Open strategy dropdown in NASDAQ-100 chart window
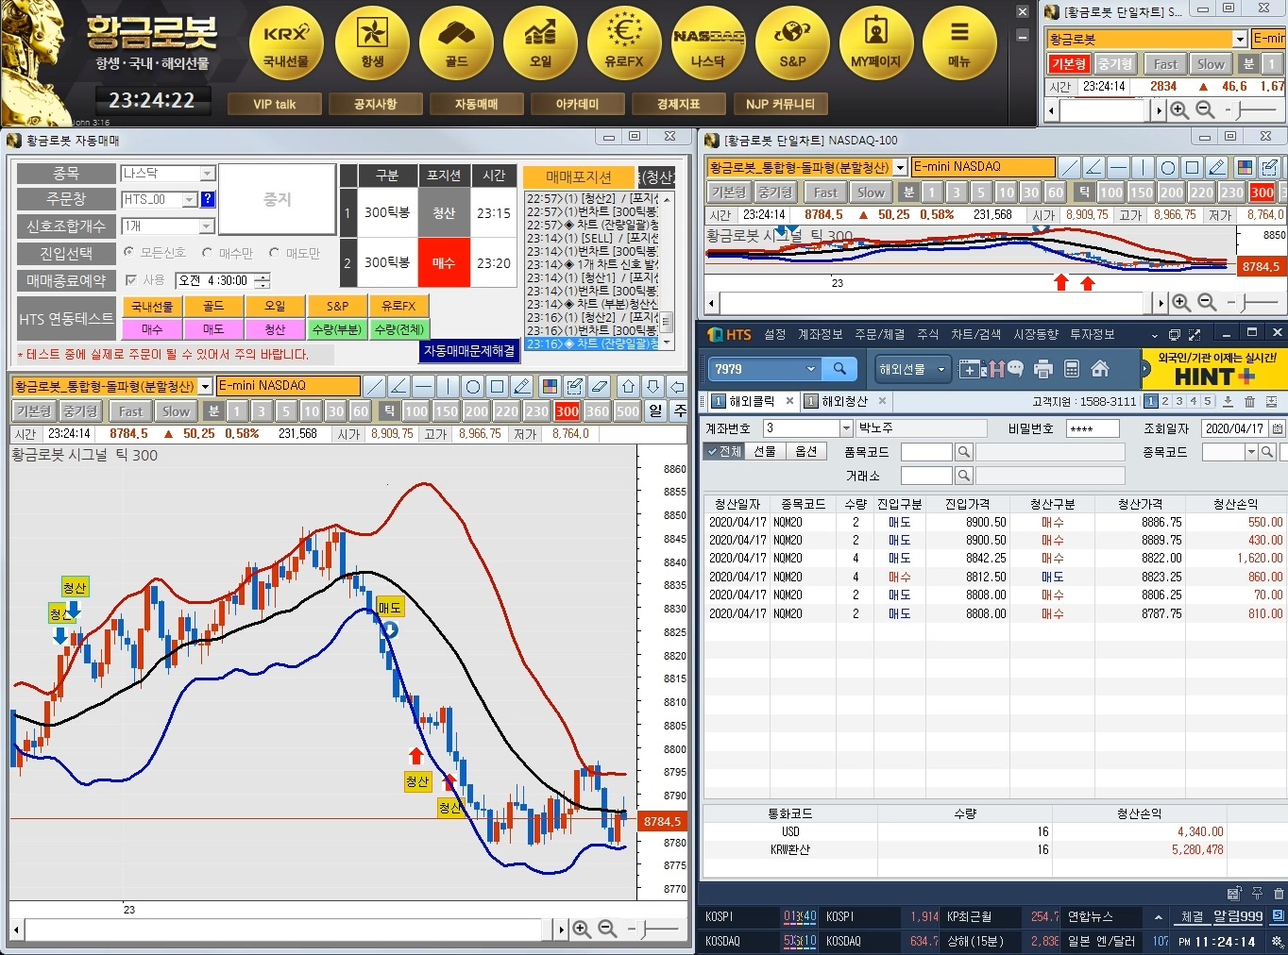The height and width of the screenshot is (955, 1288). point(901,168)
